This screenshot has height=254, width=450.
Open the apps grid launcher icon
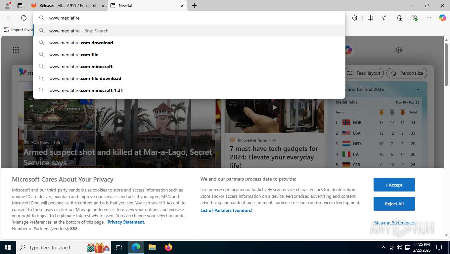click(x=16, y=50)
